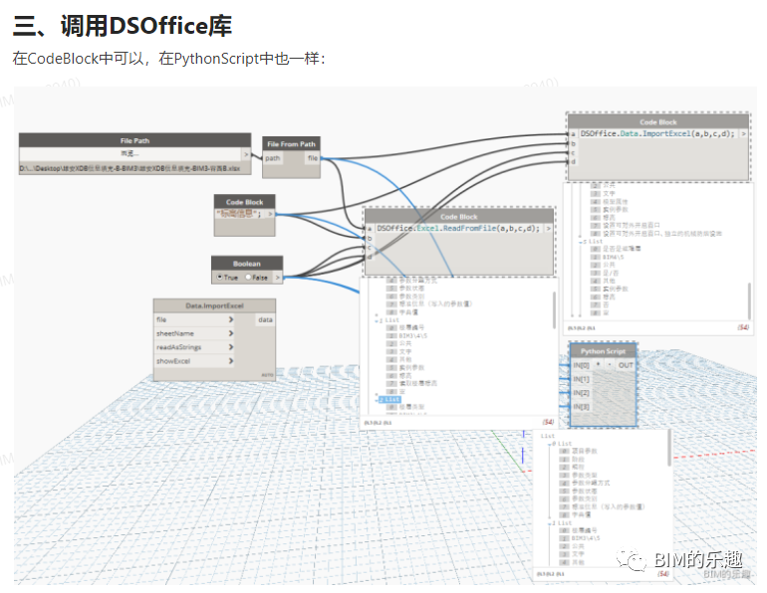Viewport: 767px width, 593px height.
Task: Click the 'file' output port of File From Path
Action: pos(313,158)
